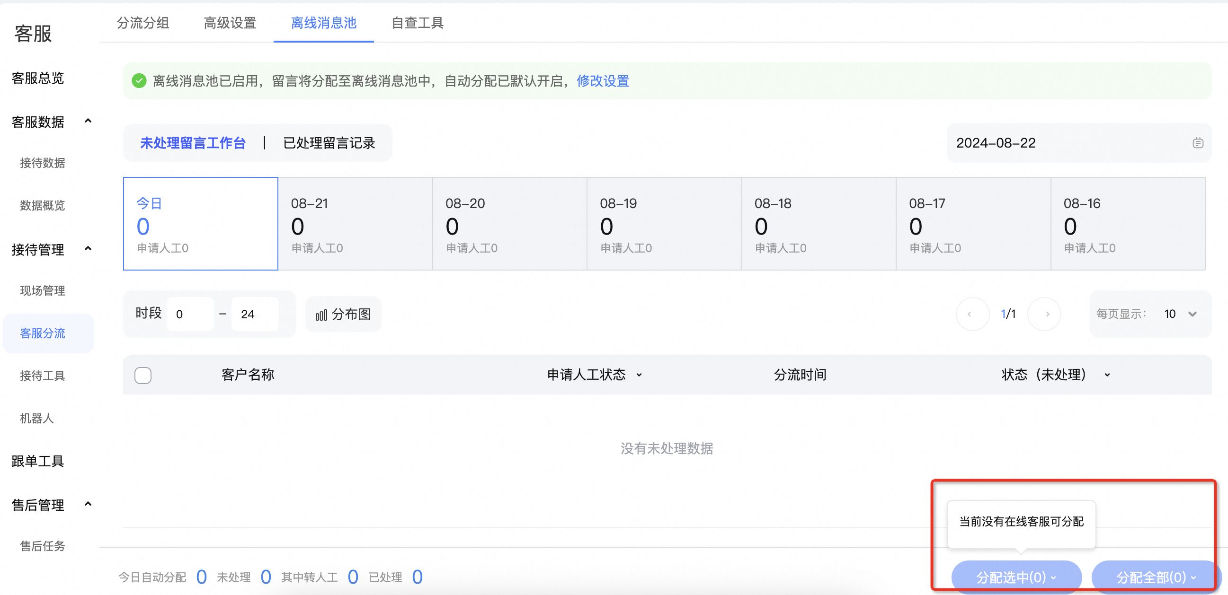
Task: Select 客服分流 in sidebar
Action: [x=48, y=333]
